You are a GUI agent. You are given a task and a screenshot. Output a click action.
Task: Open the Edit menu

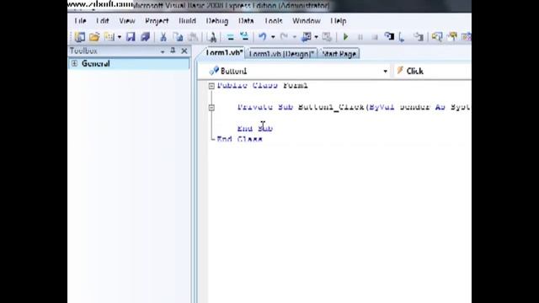click(103, 21)
